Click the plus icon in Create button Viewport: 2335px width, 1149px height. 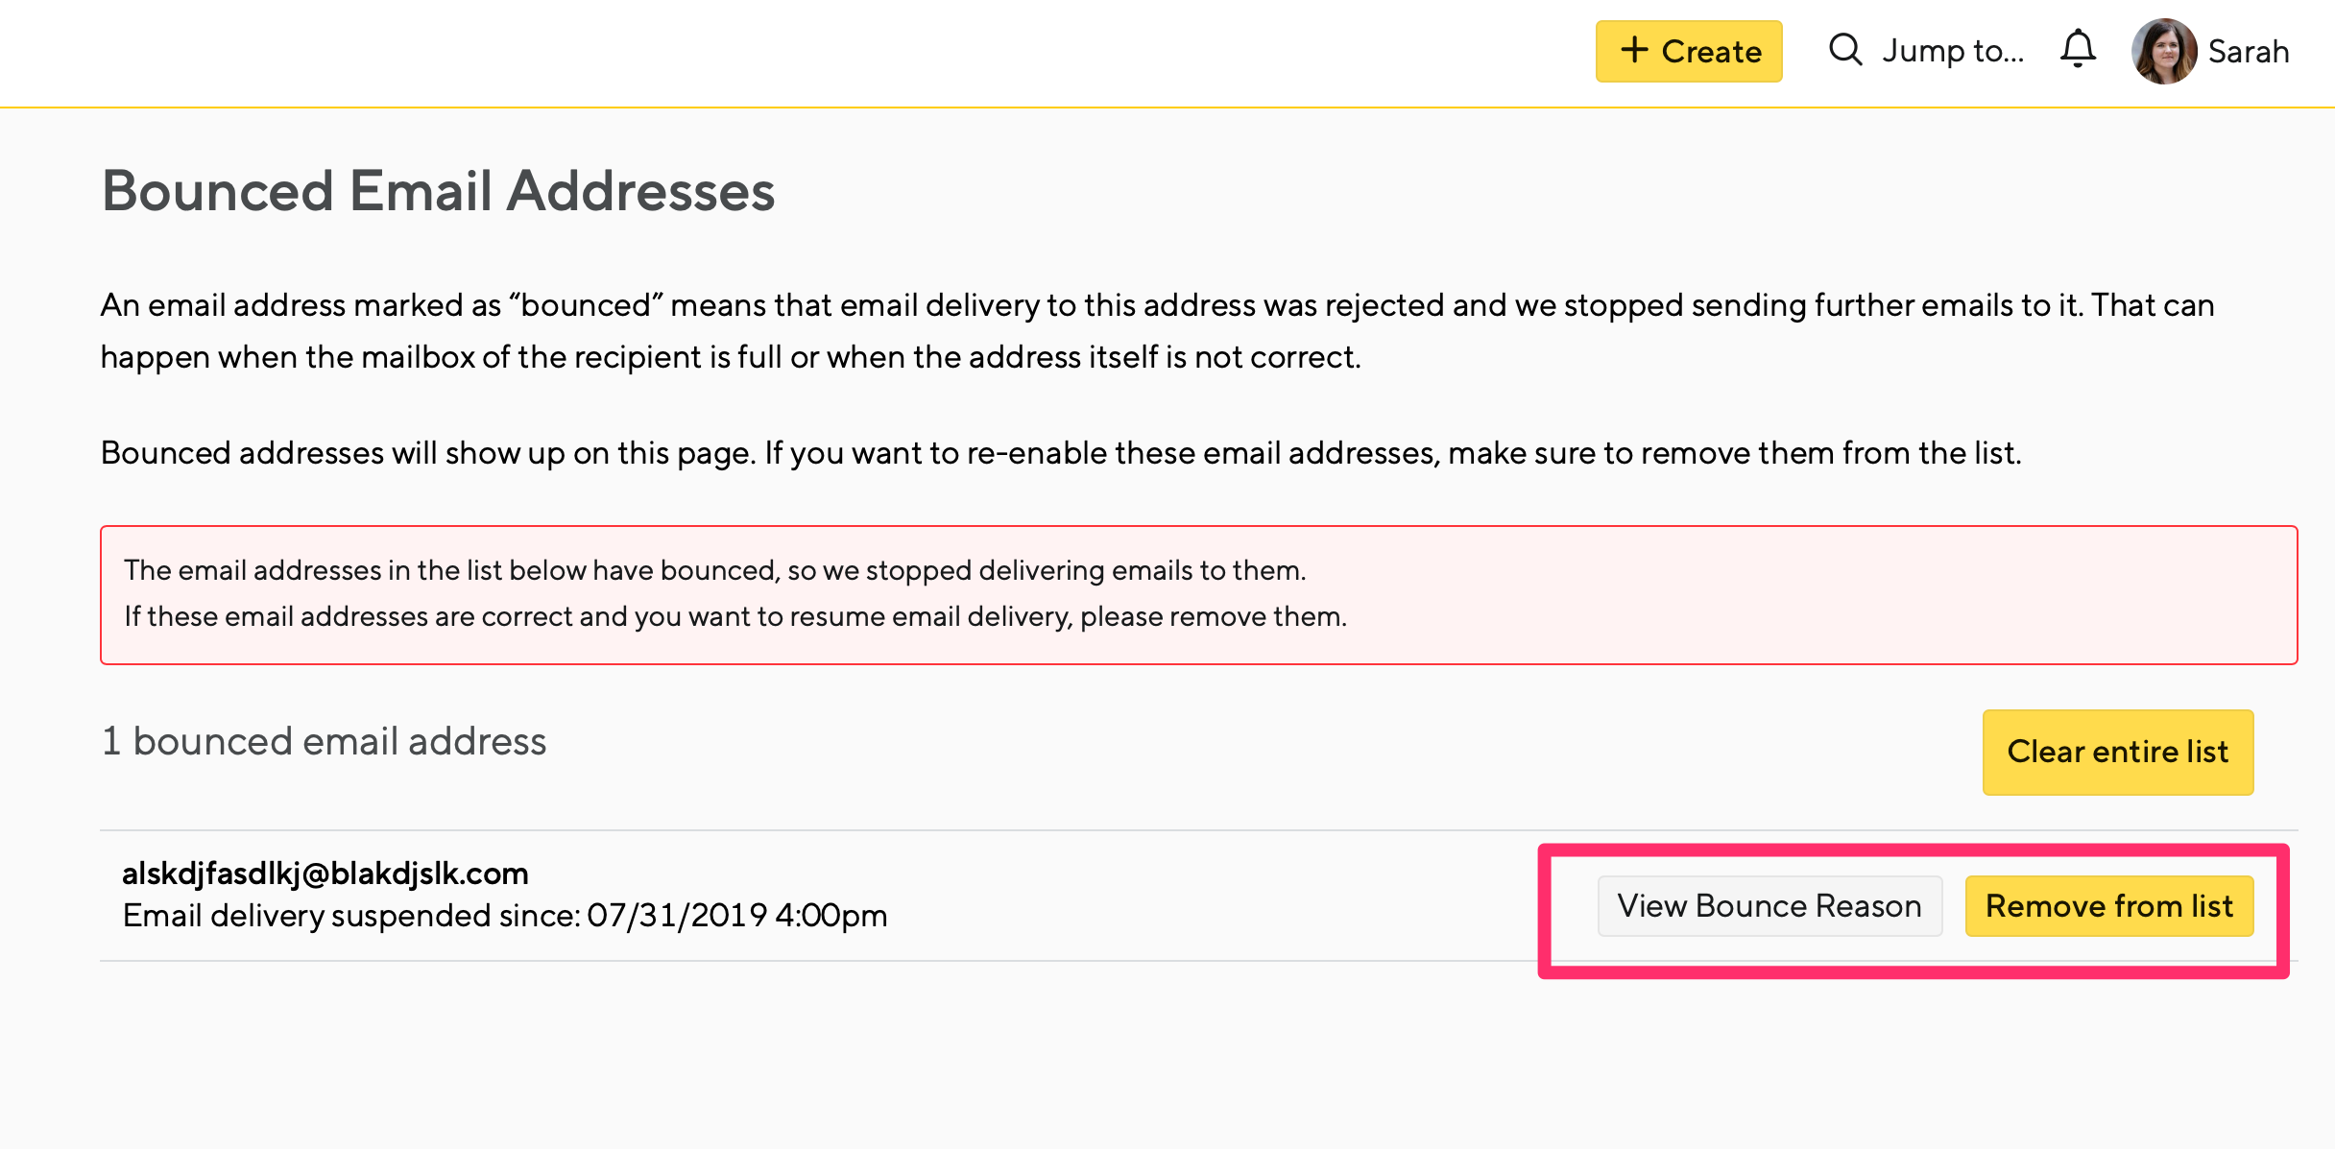(x=1634, y=50)
